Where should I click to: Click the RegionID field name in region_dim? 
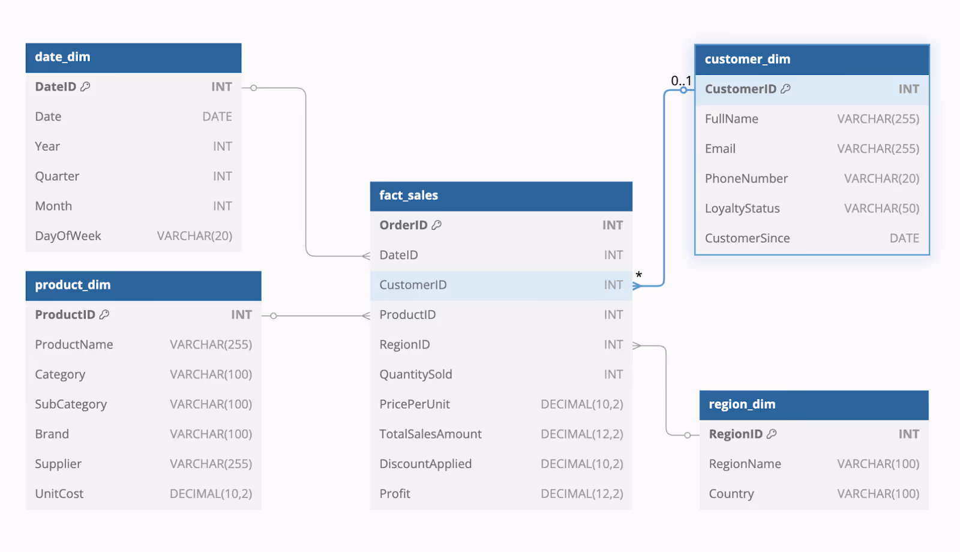[x=736, y=434]
